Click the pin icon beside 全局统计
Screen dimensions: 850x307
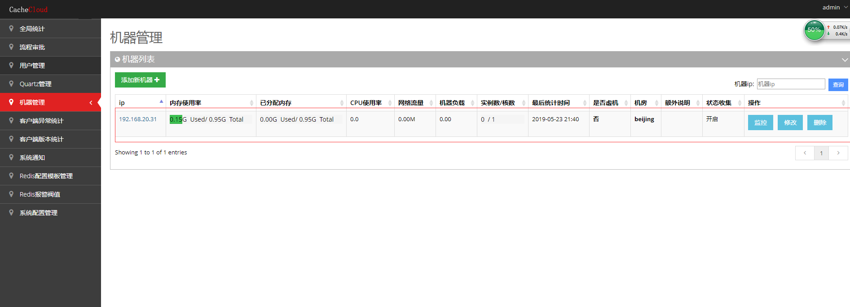pos(11,28)
